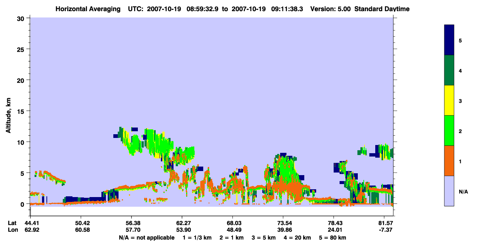This screenshot has width=483, height=248.
Task: Click the '1 = 1/3 km' footnote
Action: pyautogui.click(x=198, y=238)
